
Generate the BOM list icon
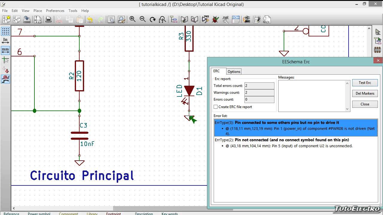[236, 19]
